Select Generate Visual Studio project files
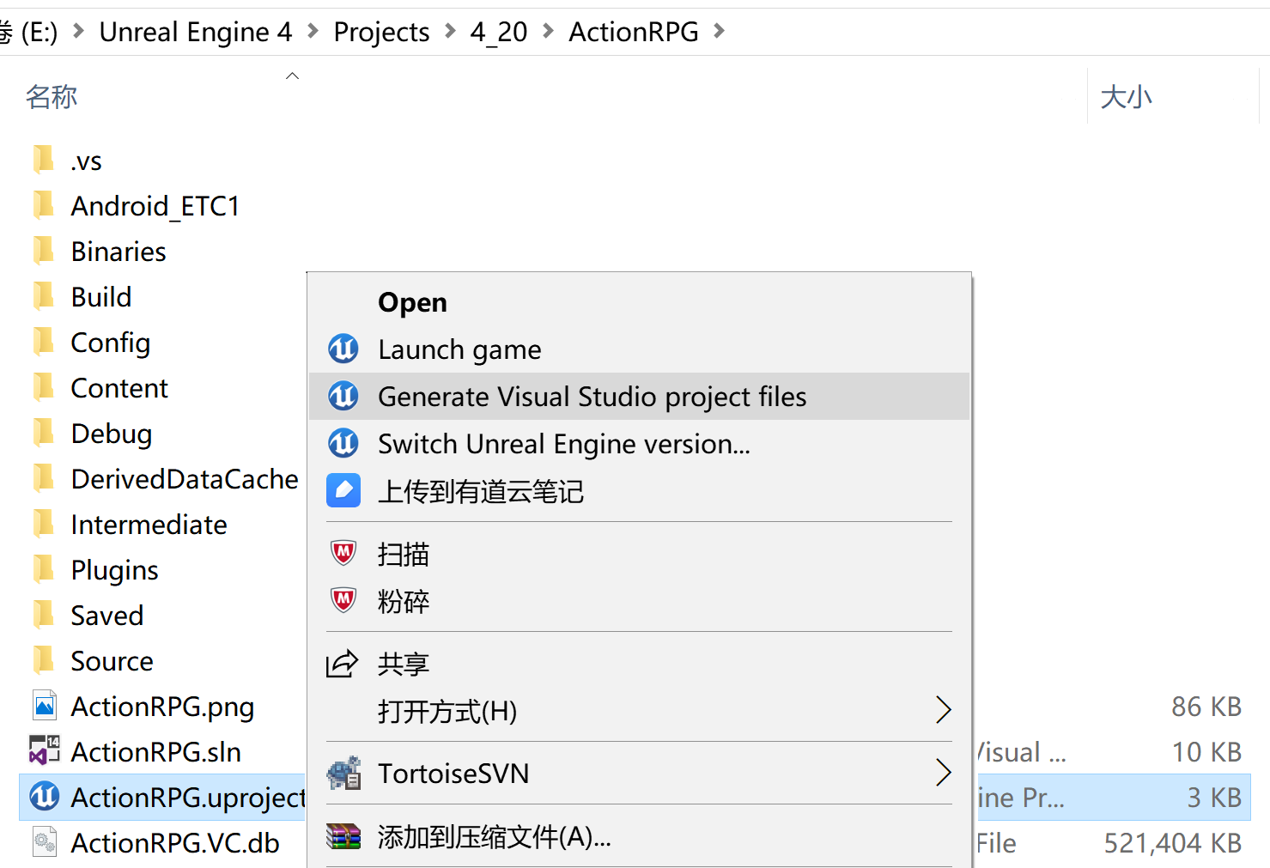Screen dimensions: 1270x868 pos(592,397)
